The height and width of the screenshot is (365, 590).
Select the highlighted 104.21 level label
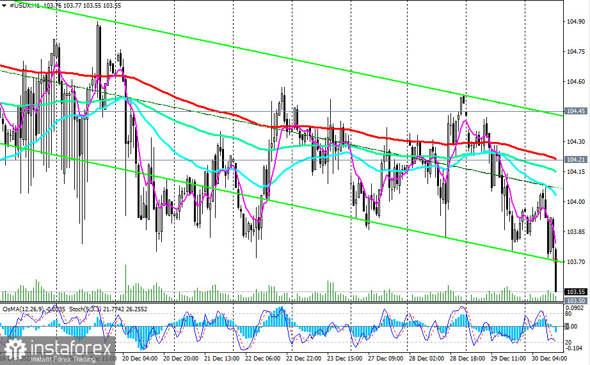click(576, 160)
